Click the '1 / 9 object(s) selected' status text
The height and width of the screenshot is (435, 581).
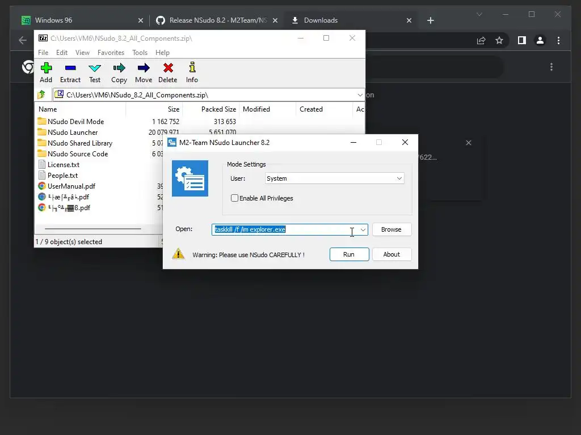coord(69,241)
